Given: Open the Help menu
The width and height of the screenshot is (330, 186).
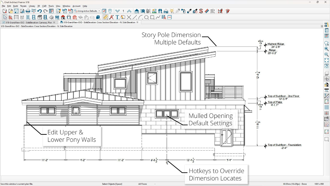Looking at the screenshot, I should pyautogui.click(x=85, y=6).
